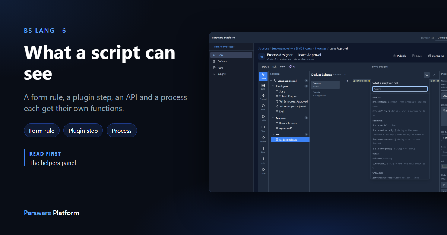Click the Plugin step pill
This screenshot has height=235, width=447.
(x=83, y=131)
